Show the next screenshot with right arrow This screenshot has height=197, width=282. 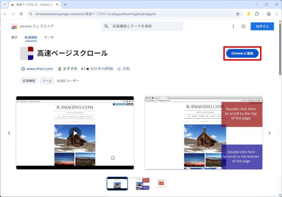pos(269,133)
